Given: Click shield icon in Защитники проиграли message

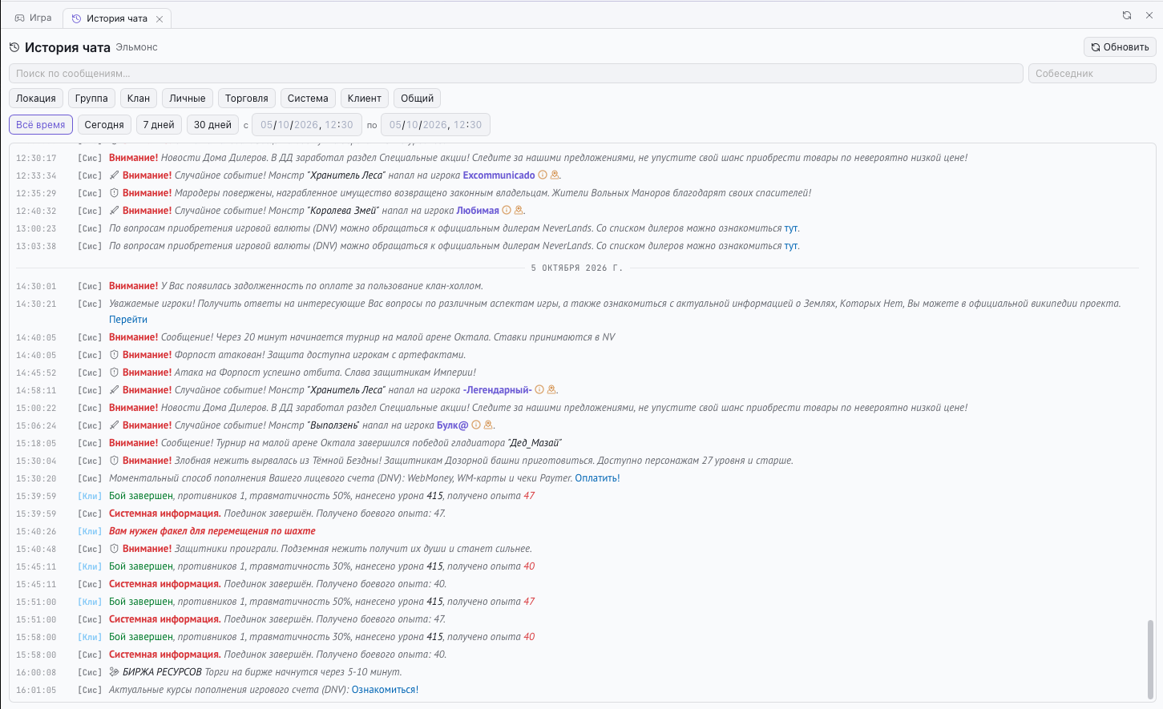Looking at the screenshot, I should tap(114, 549).
